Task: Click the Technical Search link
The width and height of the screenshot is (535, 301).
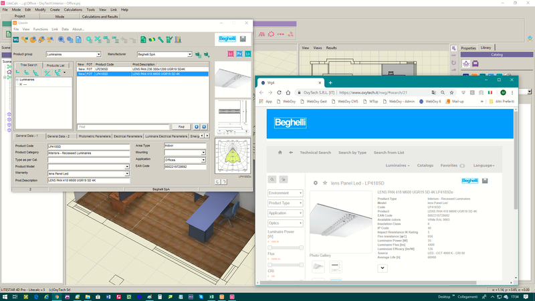Action: pos(315,153)
